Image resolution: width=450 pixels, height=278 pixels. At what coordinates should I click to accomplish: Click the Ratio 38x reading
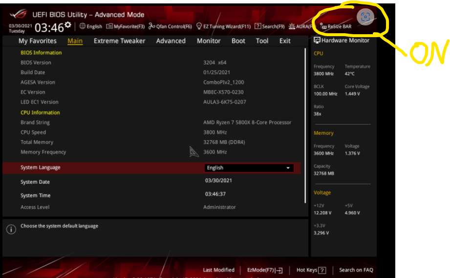coord(318,114)
